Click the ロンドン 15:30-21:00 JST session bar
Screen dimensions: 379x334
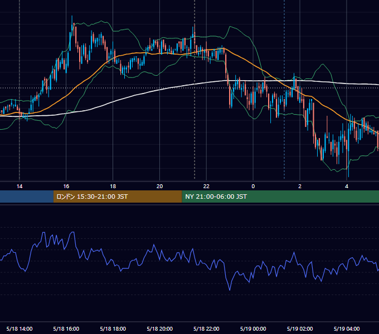(x=118, y=197)
